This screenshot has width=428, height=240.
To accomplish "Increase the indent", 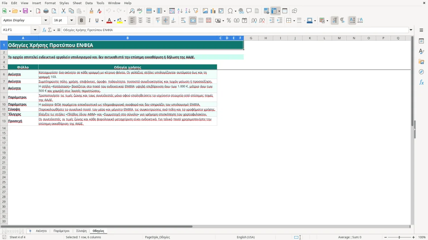I will pyautogui.click(x=272, y=21).
